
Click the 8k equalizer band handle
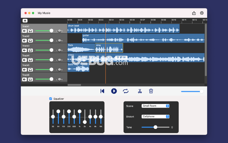tap(95, 117)
